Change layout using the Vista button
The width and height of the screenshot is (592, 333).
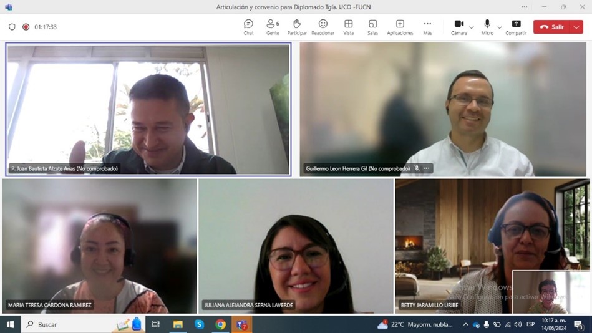pyautogui.click(x=348, y=27)
